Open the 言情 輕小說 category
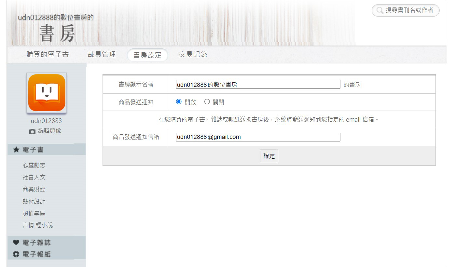Viewport: 454px width, 267px height. click(37, 225)
